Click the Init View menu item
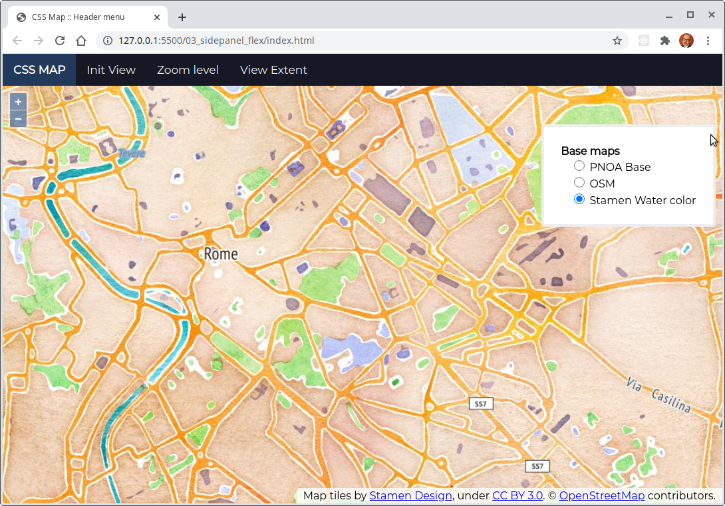This screenshot has height=506, width=725. pos(111,70)
